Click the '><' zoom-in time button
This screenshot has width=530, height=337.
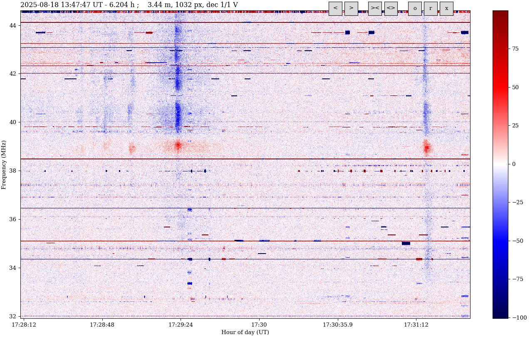(375, 8)
